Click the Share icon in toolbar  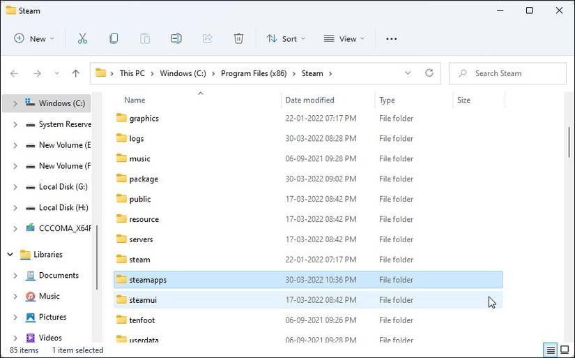[x=208, y=38]
